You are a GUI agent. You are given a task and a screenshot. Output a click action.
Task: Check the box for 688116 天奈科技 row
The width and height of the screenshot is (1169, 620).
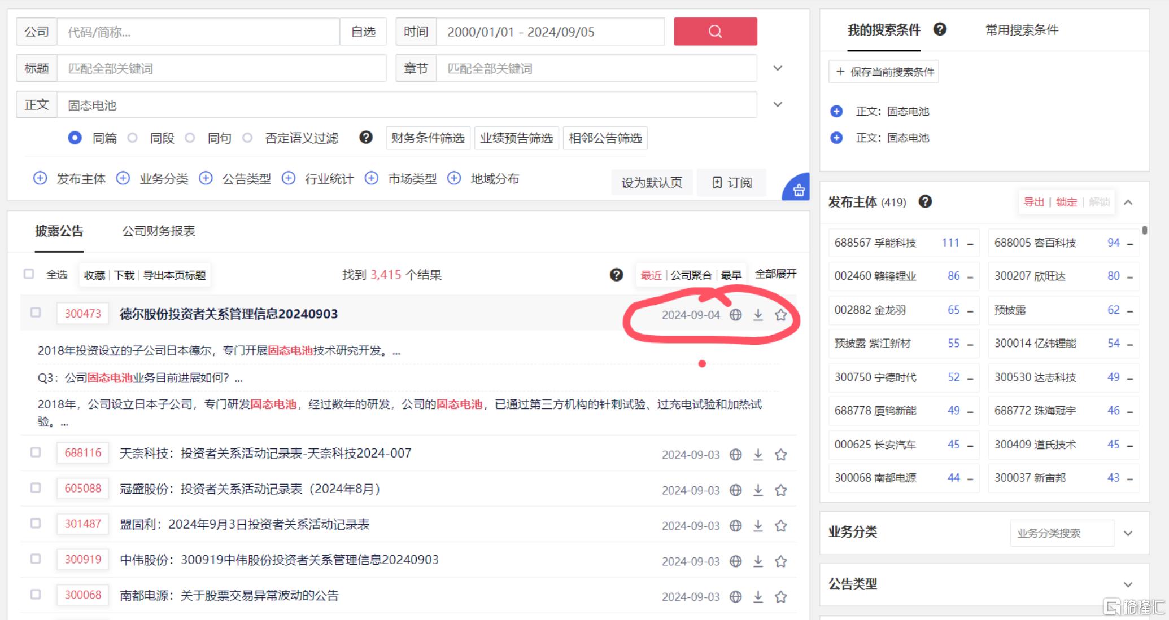pyautogui.click(x=36, y=452)
